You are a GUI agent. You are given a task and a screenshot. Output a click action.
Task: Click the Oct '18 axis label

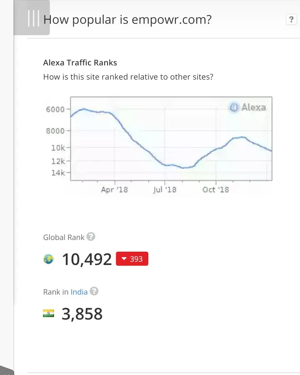click(215, 190)
